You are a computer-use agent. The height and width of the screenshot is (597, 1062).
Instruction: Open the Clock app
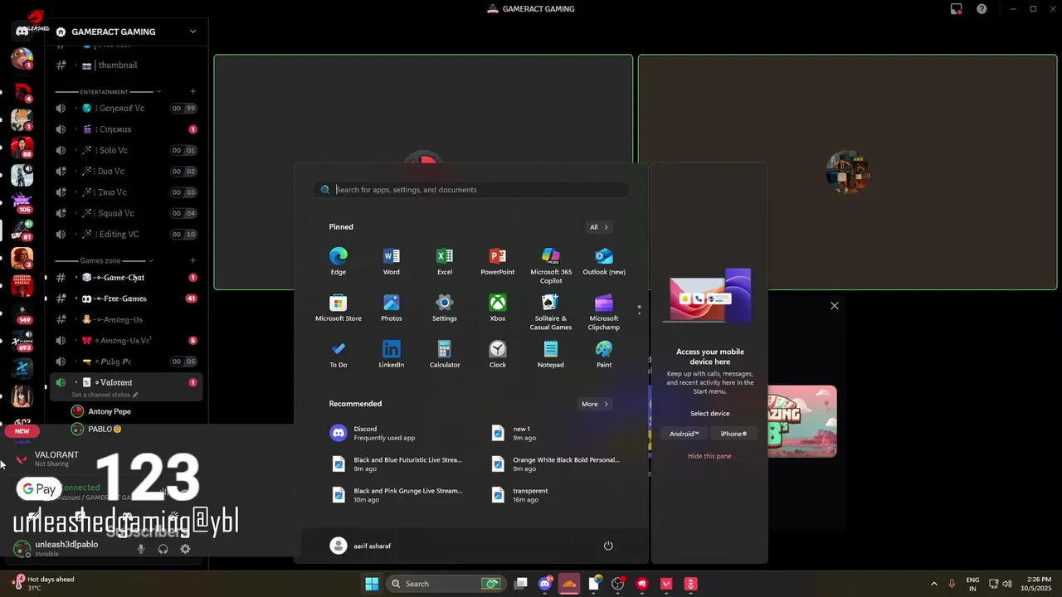[x=497, y=354]
